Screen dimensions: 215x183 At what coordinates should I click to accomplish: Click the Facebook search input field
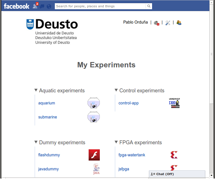click(x=100, y=6)
